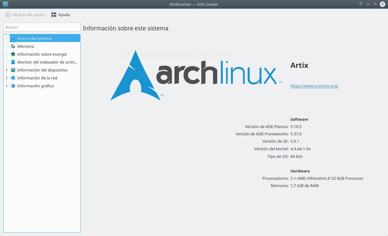Expand the Información del dispositivo tree node
The width and height of the screenshot is (388, 236).
point(7,70)
